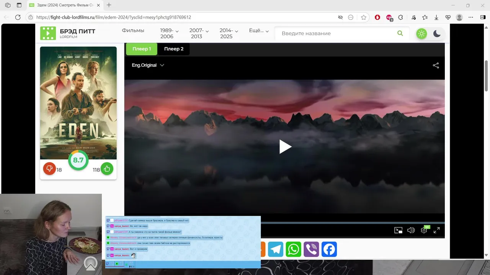Image resolution: width=490 pixels, height=275 pixels.
Task: Toggle the browser sidebar icon at the far right
Action: pos(483,17)
